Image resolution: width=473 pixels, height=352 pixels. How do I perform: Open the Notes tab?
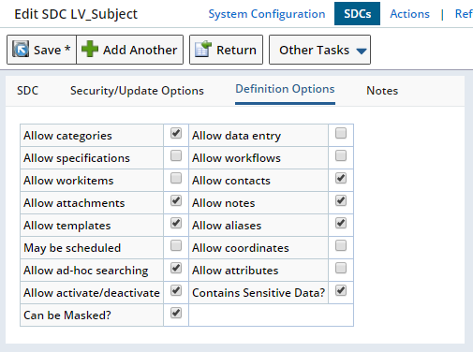tap(382, 91)
